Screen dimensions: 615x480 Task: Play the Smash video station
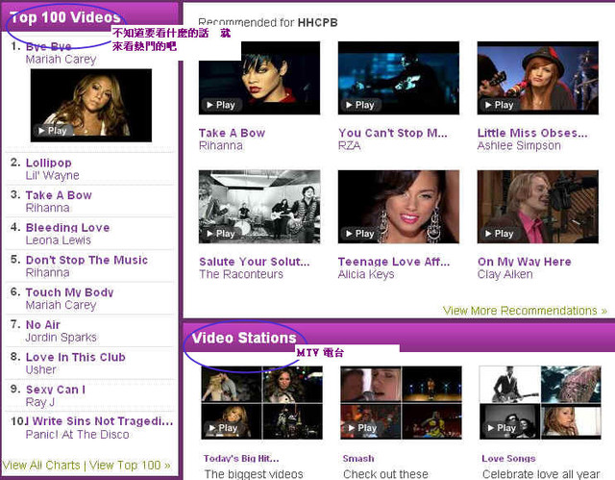(363, 428)
